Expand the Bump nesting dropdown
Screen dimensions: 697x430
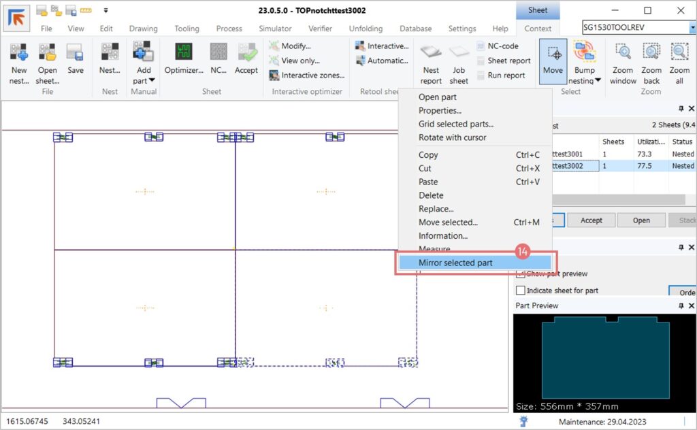point(598,80)
